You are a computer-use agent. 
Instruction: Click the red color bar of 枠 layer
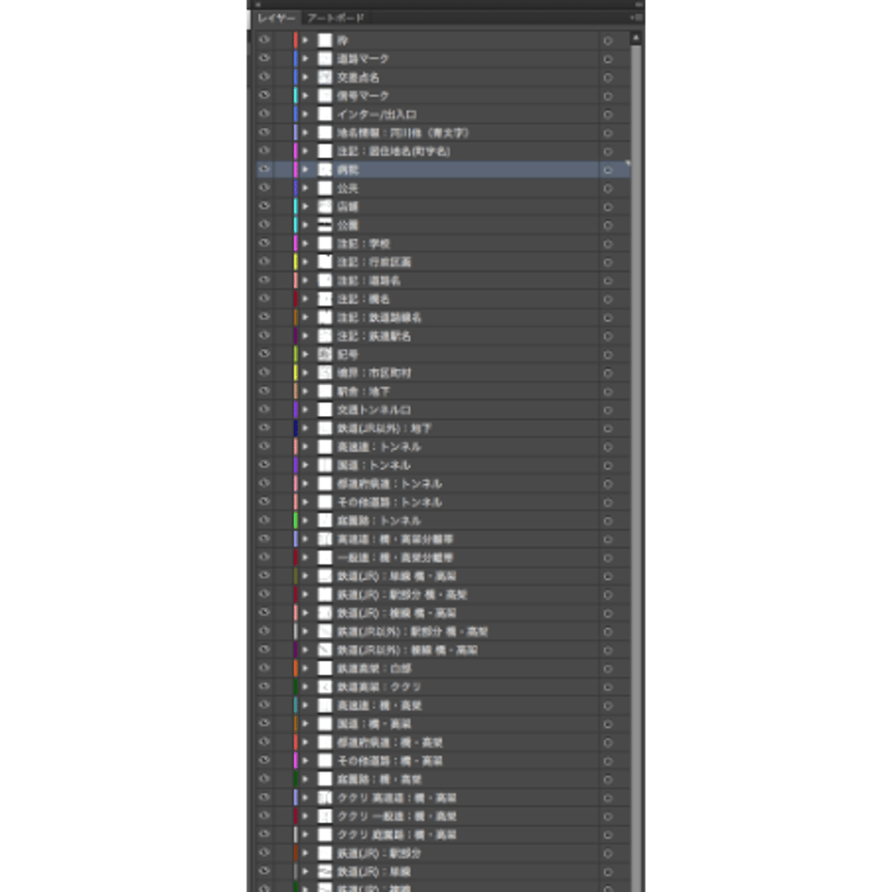[296, 41]
